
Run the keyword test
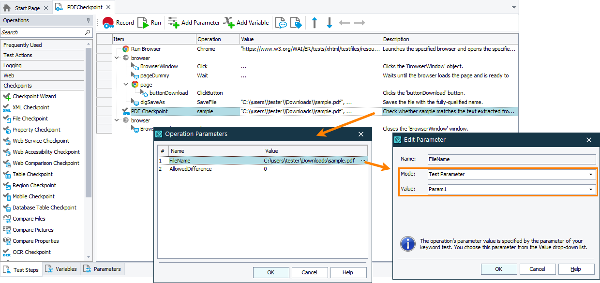150,23
